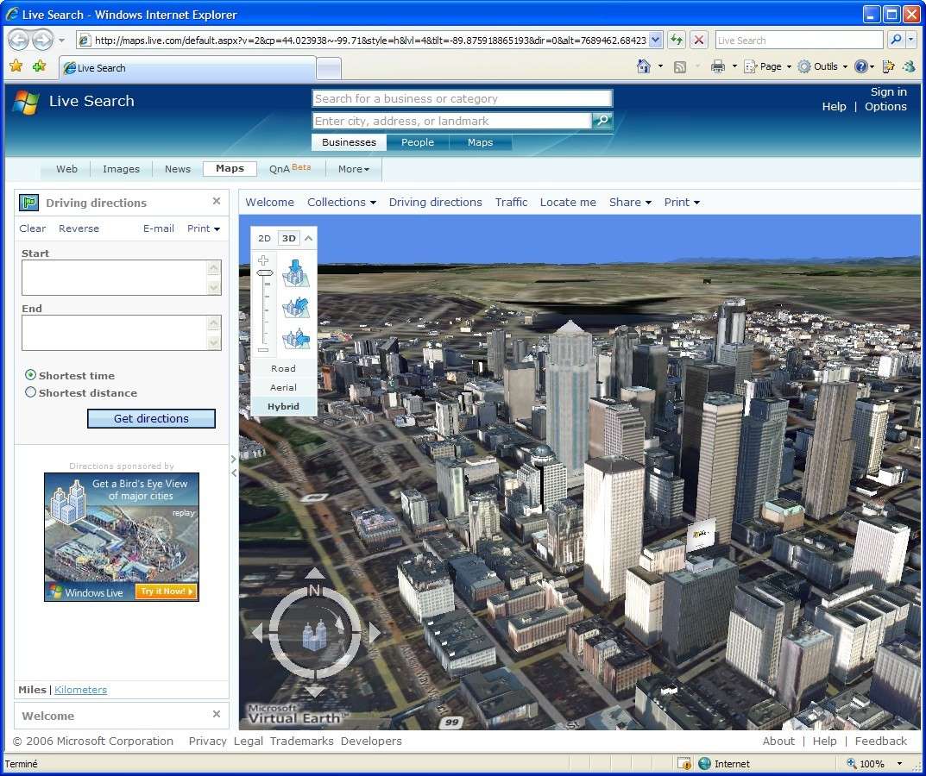The image size is (926, 776).
Task: Click the RSS feeds icon
Action: coord(680,66)
